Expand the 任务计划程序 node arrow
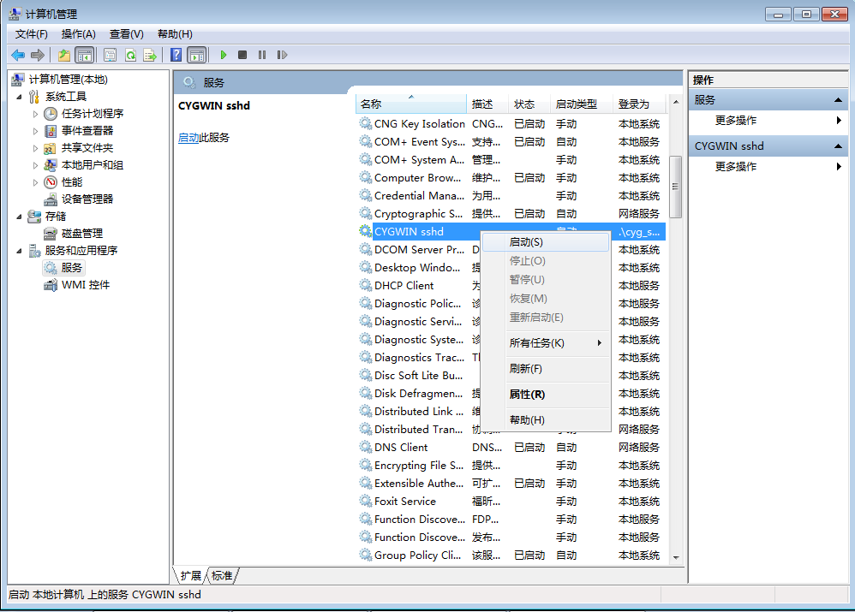Viewport: 855px width, 612px height. 35,114
